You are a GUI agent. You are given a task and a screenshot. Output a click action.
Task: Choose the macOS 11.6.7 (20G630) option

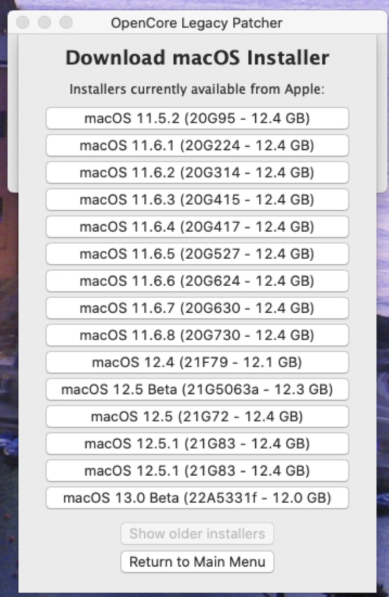click(197, 308)
